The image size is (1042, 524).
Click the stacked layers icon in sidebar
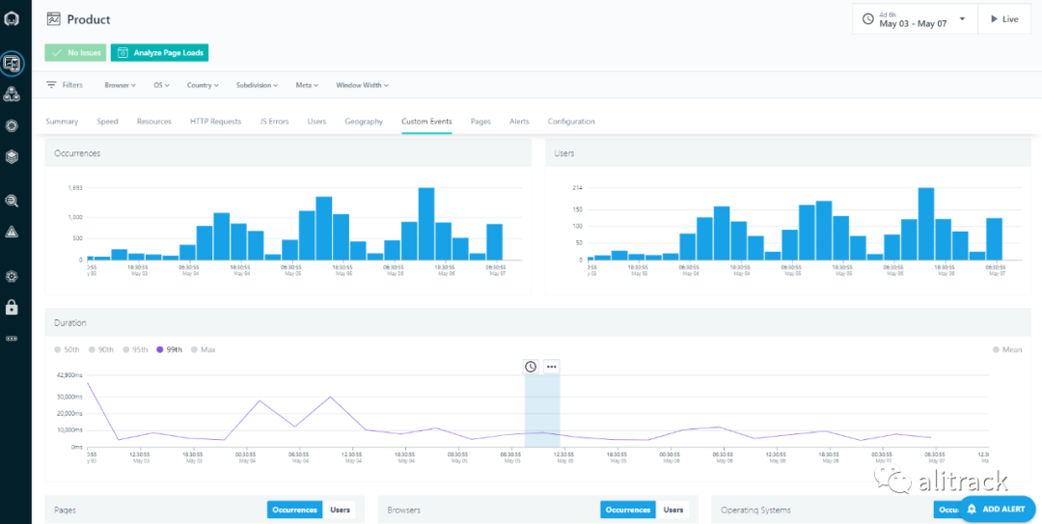[x=12, y=156]
